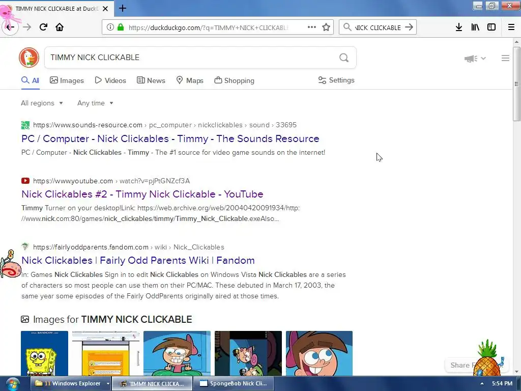521x391 pixels.
Task: Open the search Settings menu
Action: pos(336,80)
